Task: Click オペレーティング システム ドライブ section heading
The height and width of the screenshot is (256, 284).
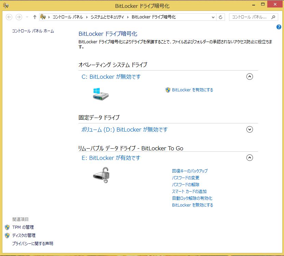Action: [113, 65]
